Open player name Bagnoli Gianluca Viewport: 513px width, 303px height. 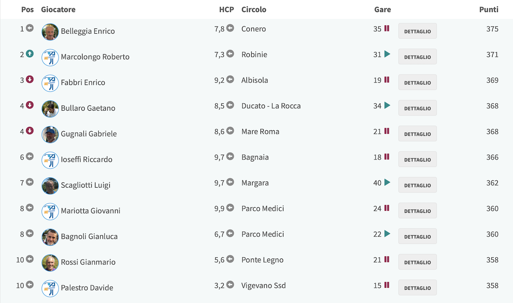[89, 236]
